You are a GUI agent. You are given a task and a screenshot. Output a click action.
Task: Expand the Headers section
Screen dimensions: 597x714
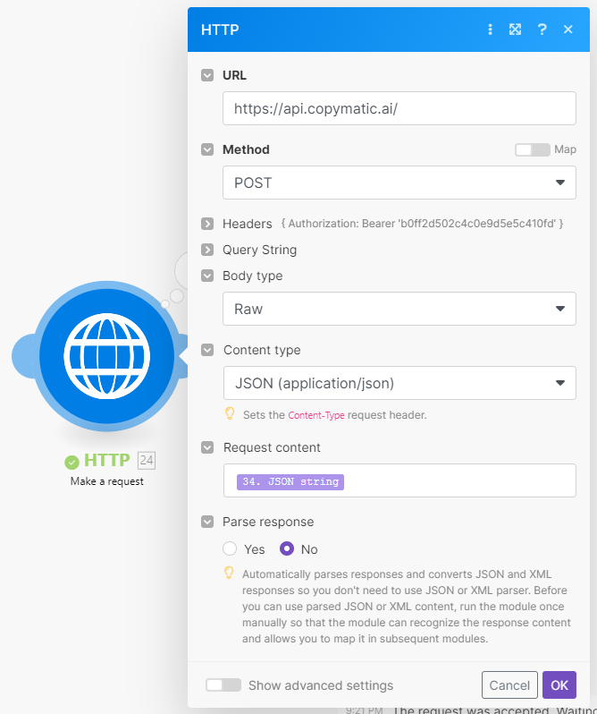pos(207,224)
